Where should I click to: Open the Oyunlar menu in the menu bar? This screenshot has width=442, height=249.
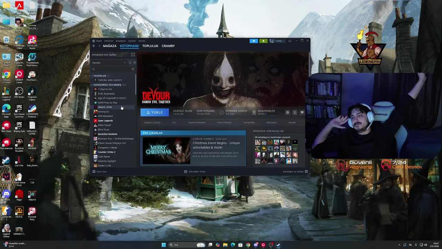point(132,41)
